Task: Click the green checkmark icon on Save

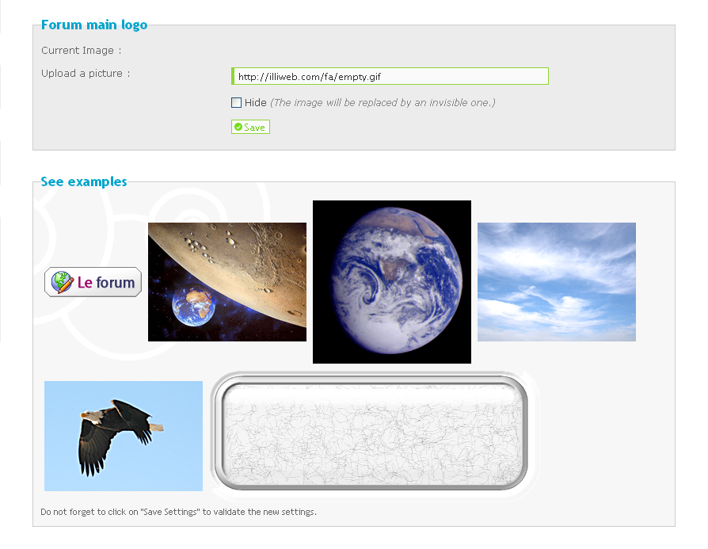Action: (x=238, y=127)
